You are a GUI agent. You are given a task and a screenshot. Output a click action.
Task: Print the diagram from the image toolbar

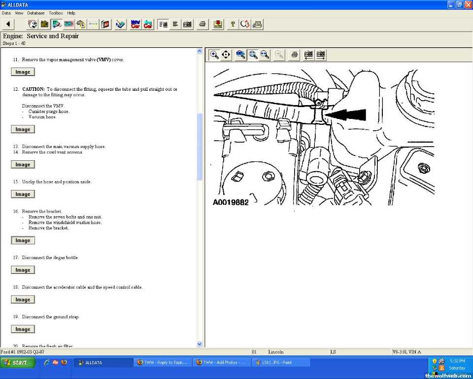294,55
